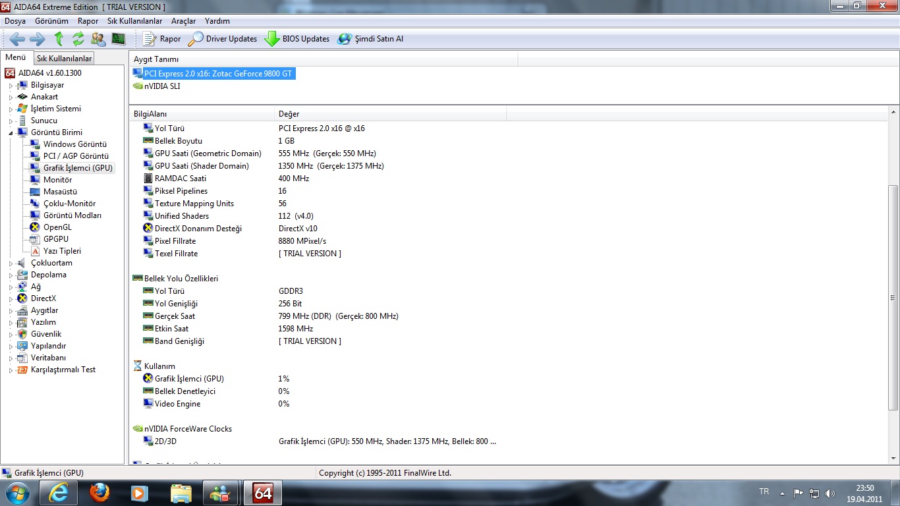This screenshot has height=506, width=900.
Task: Expand the Depolama tree node
Action: [x=11, y=275]
